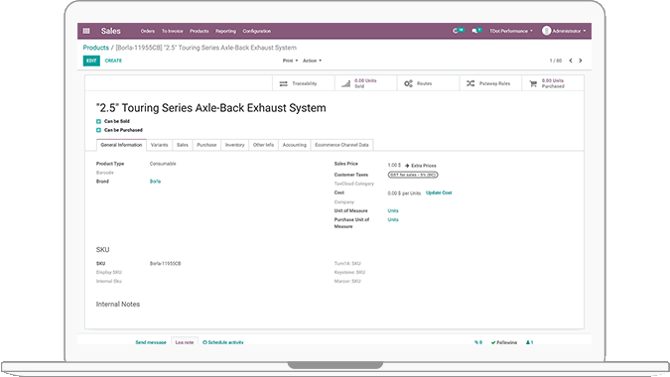670x377 pixels.
Task: Click the Units Purchased cart icon
Action: 533,83
